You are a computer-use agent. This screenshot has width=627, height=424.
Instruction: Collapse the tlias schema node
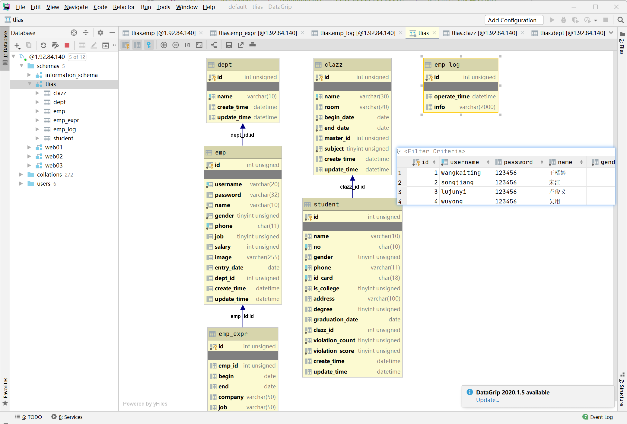(30, 84)
